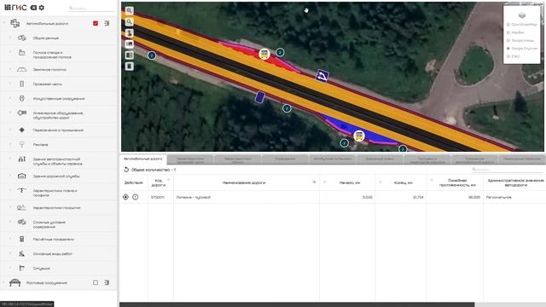Open filter on Наименование дороги column

tap(314, 182)
